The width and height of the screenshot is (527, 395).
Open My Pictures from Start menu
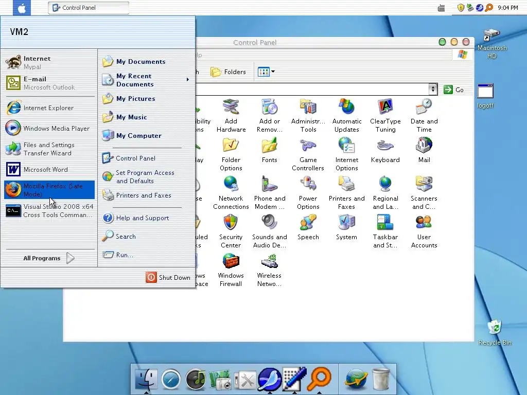point(146,98)
